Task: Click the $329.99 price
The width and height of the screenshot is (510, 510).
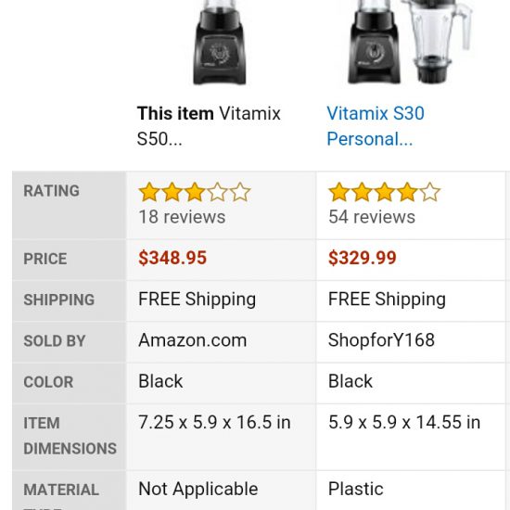Action: pyautogui.click(x=363, y=258)
